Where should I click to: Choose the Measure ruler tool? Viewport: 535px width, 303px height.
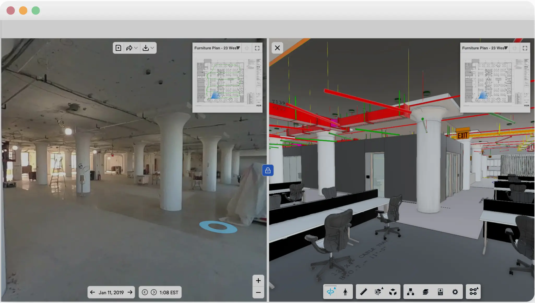click(363, 292)
